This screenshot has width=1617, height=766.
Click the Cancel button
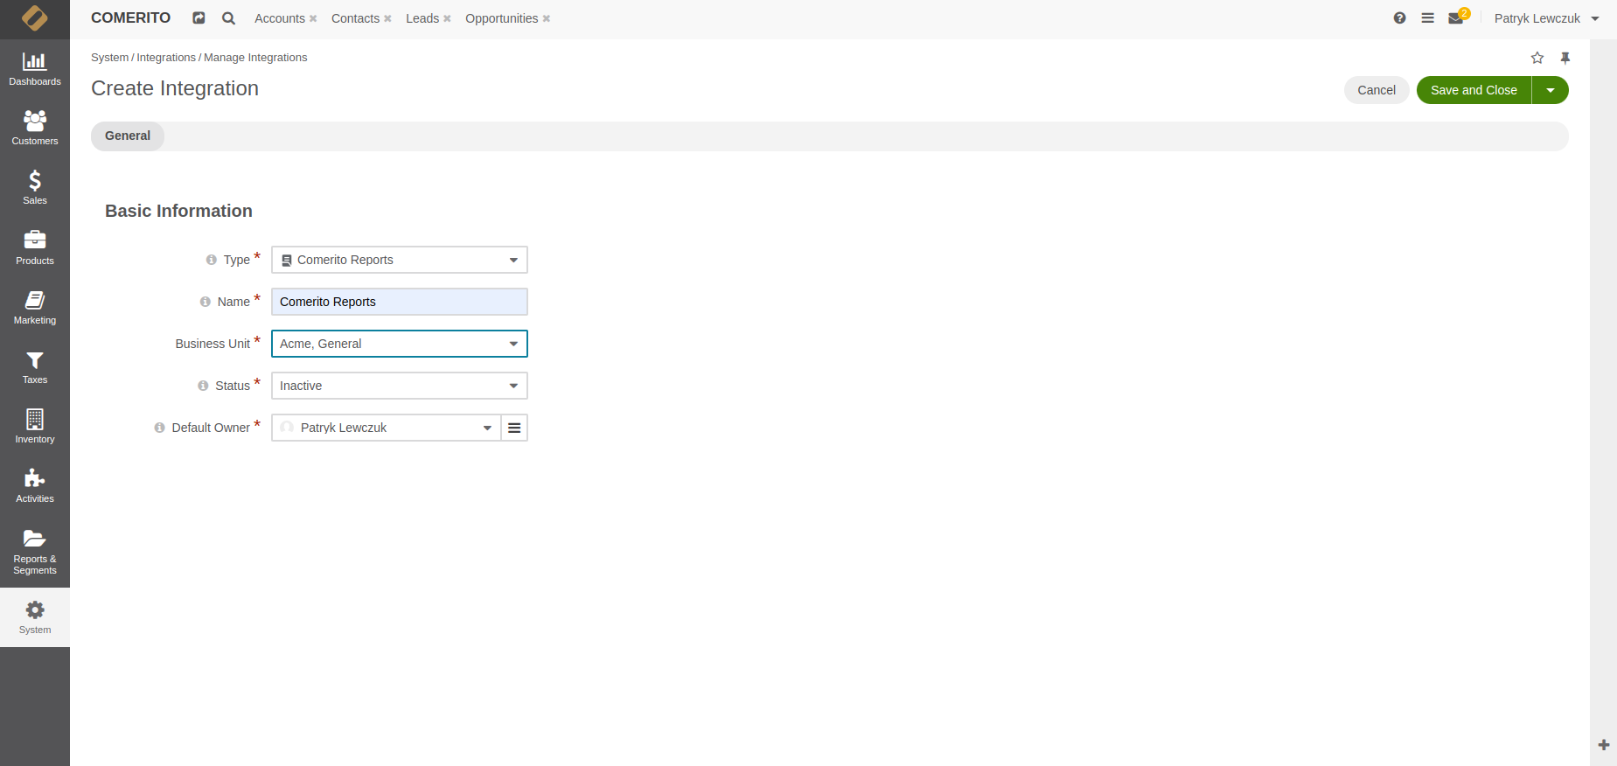(1376, 90)
